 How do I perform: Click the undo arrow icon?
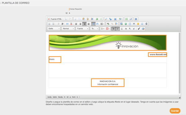pyautogui.click(x=97, y=19)
